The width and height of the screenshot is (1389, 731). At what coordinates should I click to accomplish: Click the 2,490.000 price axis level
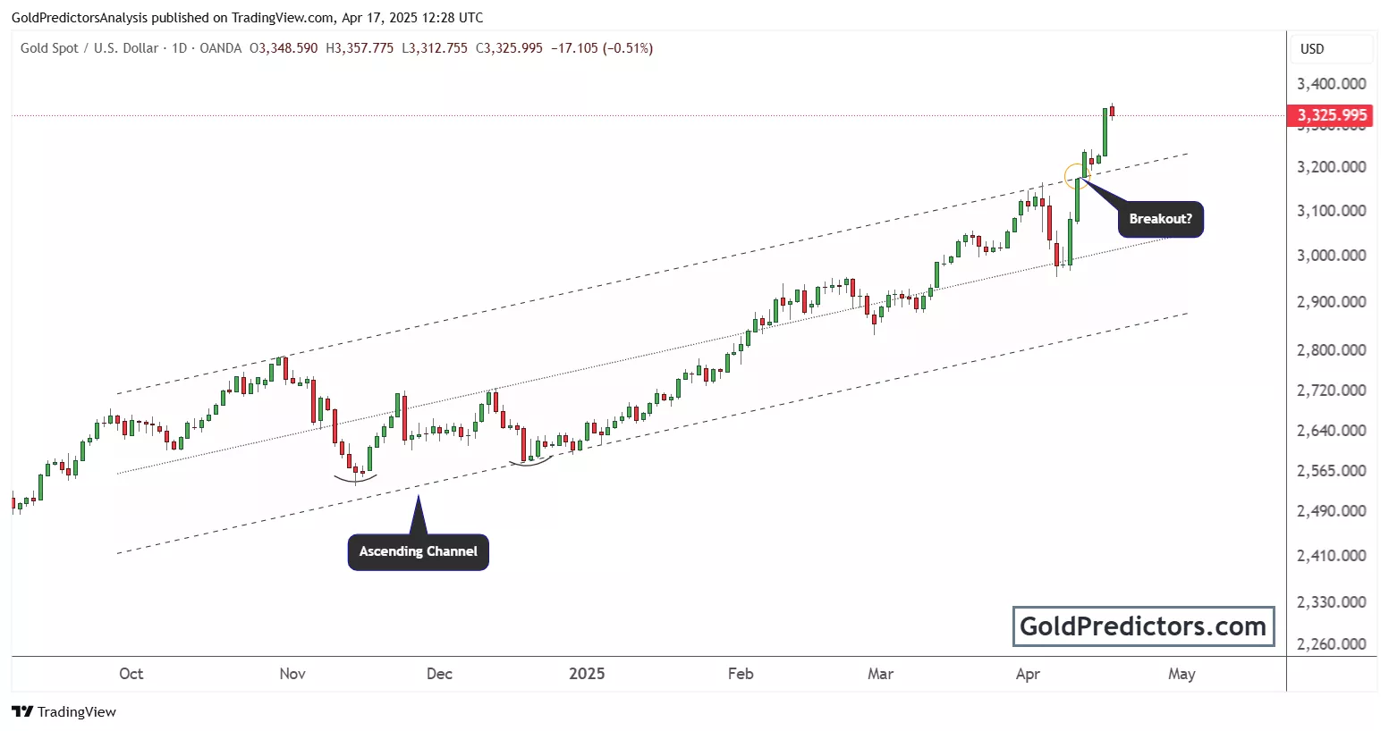click(x=1331, y=511)
